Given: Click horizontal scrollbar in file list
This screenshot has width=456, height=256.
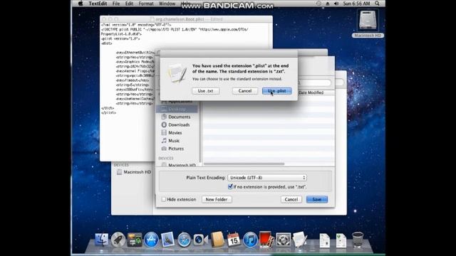Looking at the screenshot, I should coord(244,164).
